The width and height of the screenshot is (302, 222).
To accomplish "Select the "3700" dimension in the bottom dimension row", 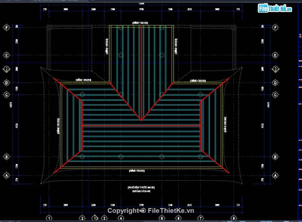I will 141,205.
